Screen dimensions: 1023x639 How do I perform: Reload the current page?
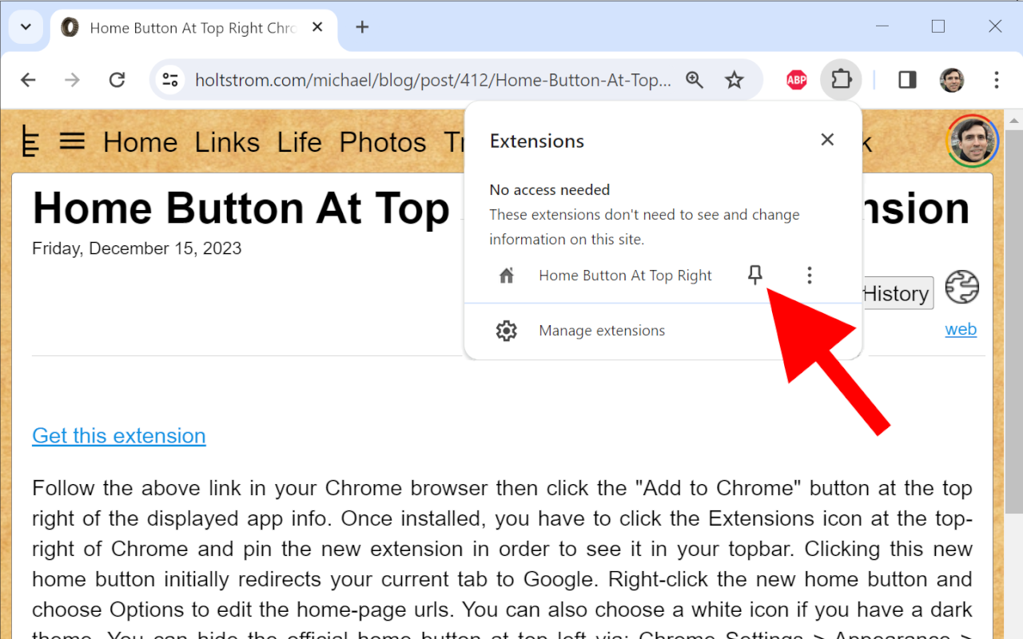(x=117, y=80)
